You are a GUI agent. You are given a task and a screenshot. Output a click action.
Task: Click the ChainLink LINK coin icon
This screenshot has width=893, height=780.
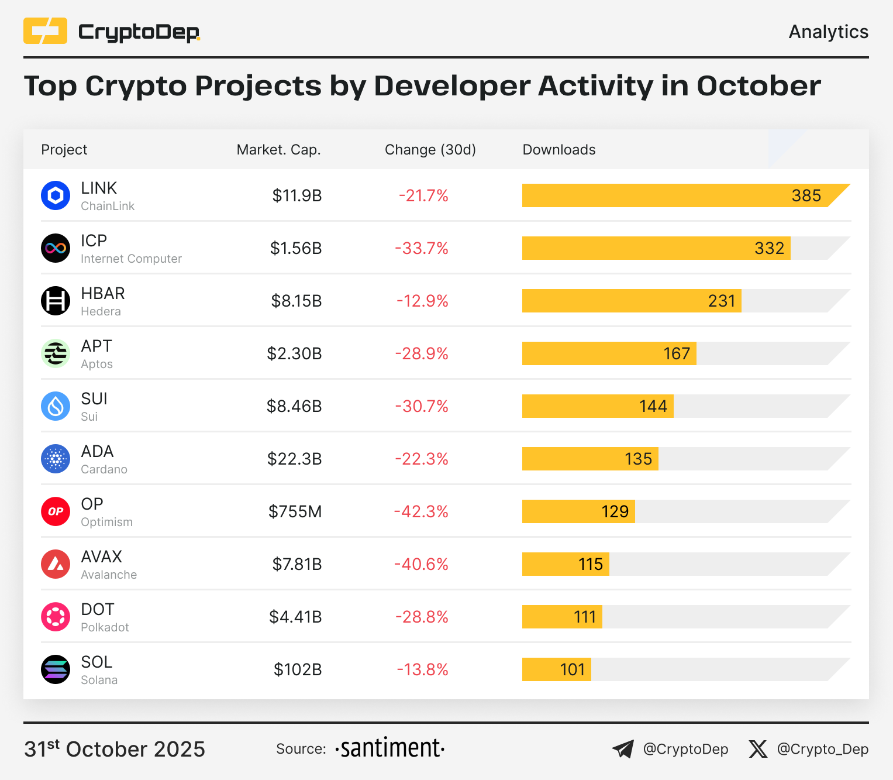pos(56,195)
